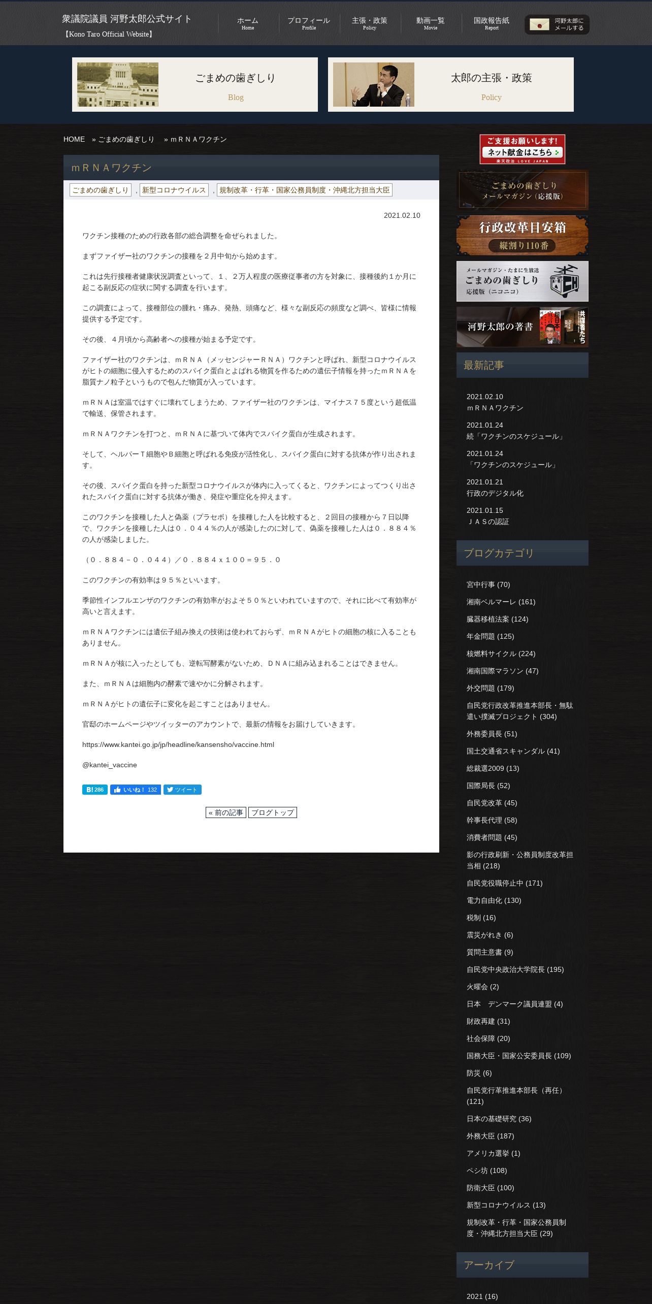Open category 宮中行事 (70)

(488, 584)
